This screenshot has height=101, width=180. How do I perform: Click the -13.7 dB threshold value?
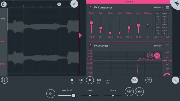coord(91,37)
